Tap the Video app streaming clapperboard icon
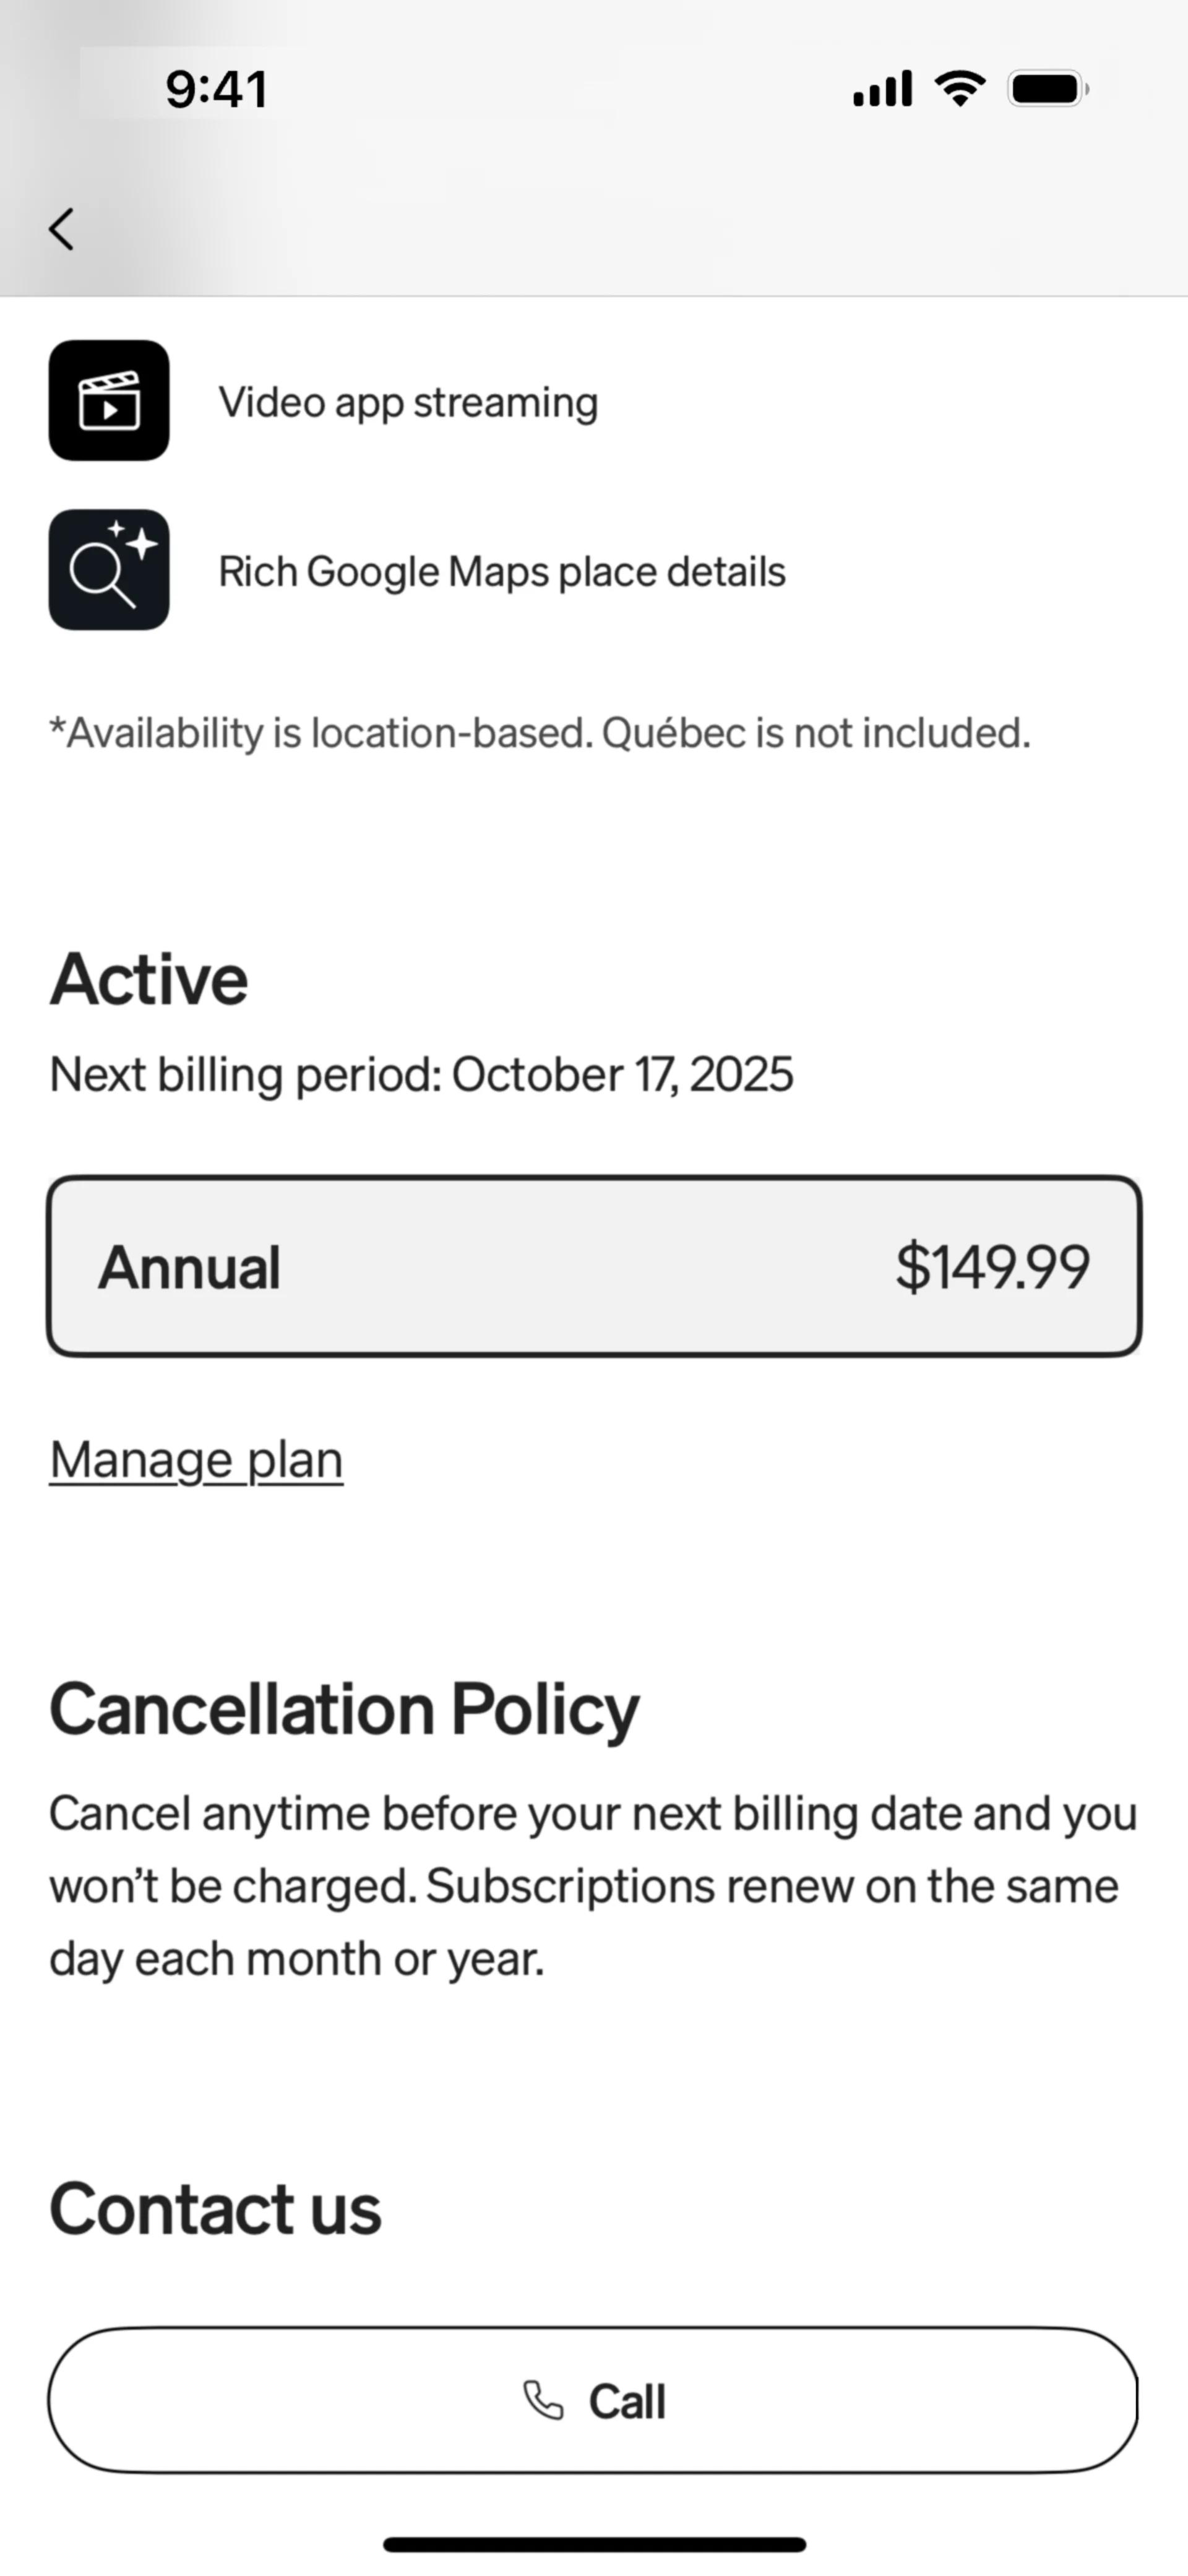This screenshot has width=1188, height=2576. coord(109,401)
